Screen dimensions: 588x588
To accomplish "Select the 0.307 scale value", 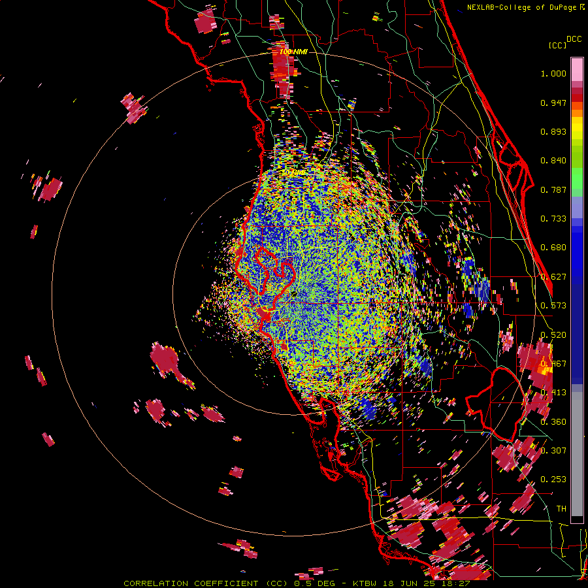I will pyautogui.click(x=553, y=451).
